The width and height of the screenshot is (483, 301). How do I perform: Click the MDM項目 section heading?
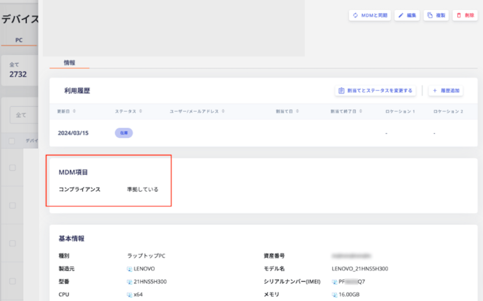(73, 172)
